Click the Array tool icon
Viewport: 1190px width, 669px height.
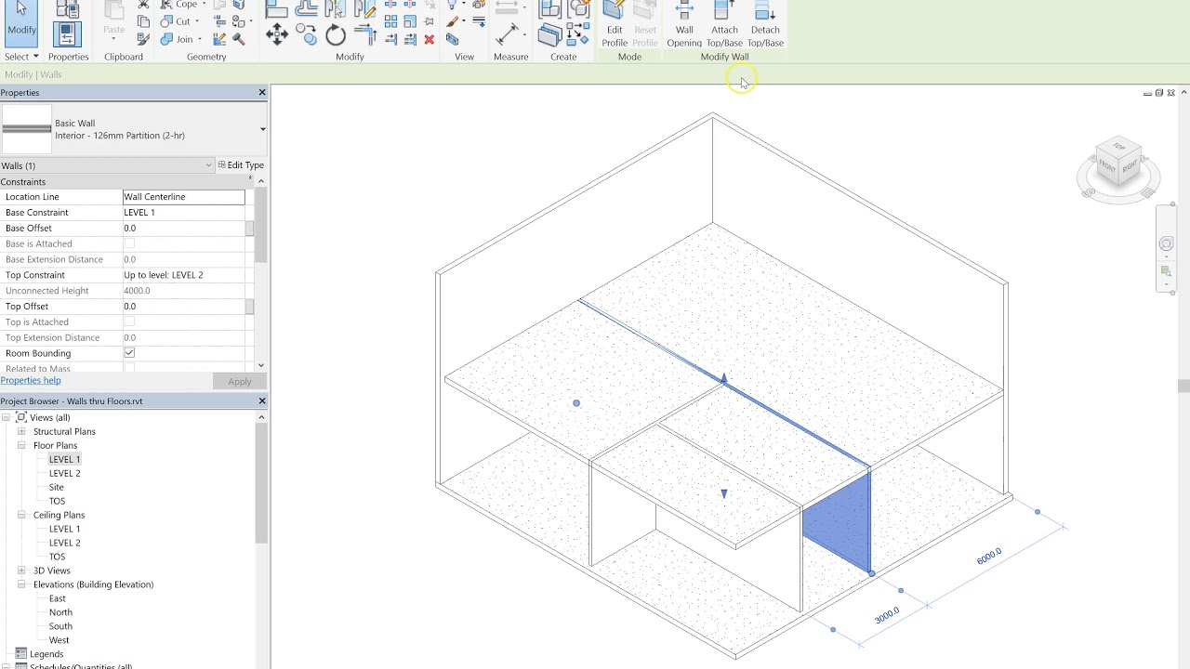click(391, 21)
